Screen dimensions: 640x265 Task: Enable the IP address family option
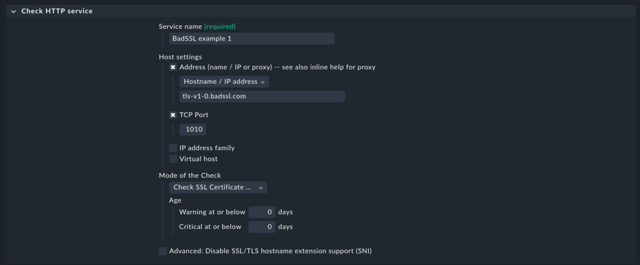tap(173, 148)
